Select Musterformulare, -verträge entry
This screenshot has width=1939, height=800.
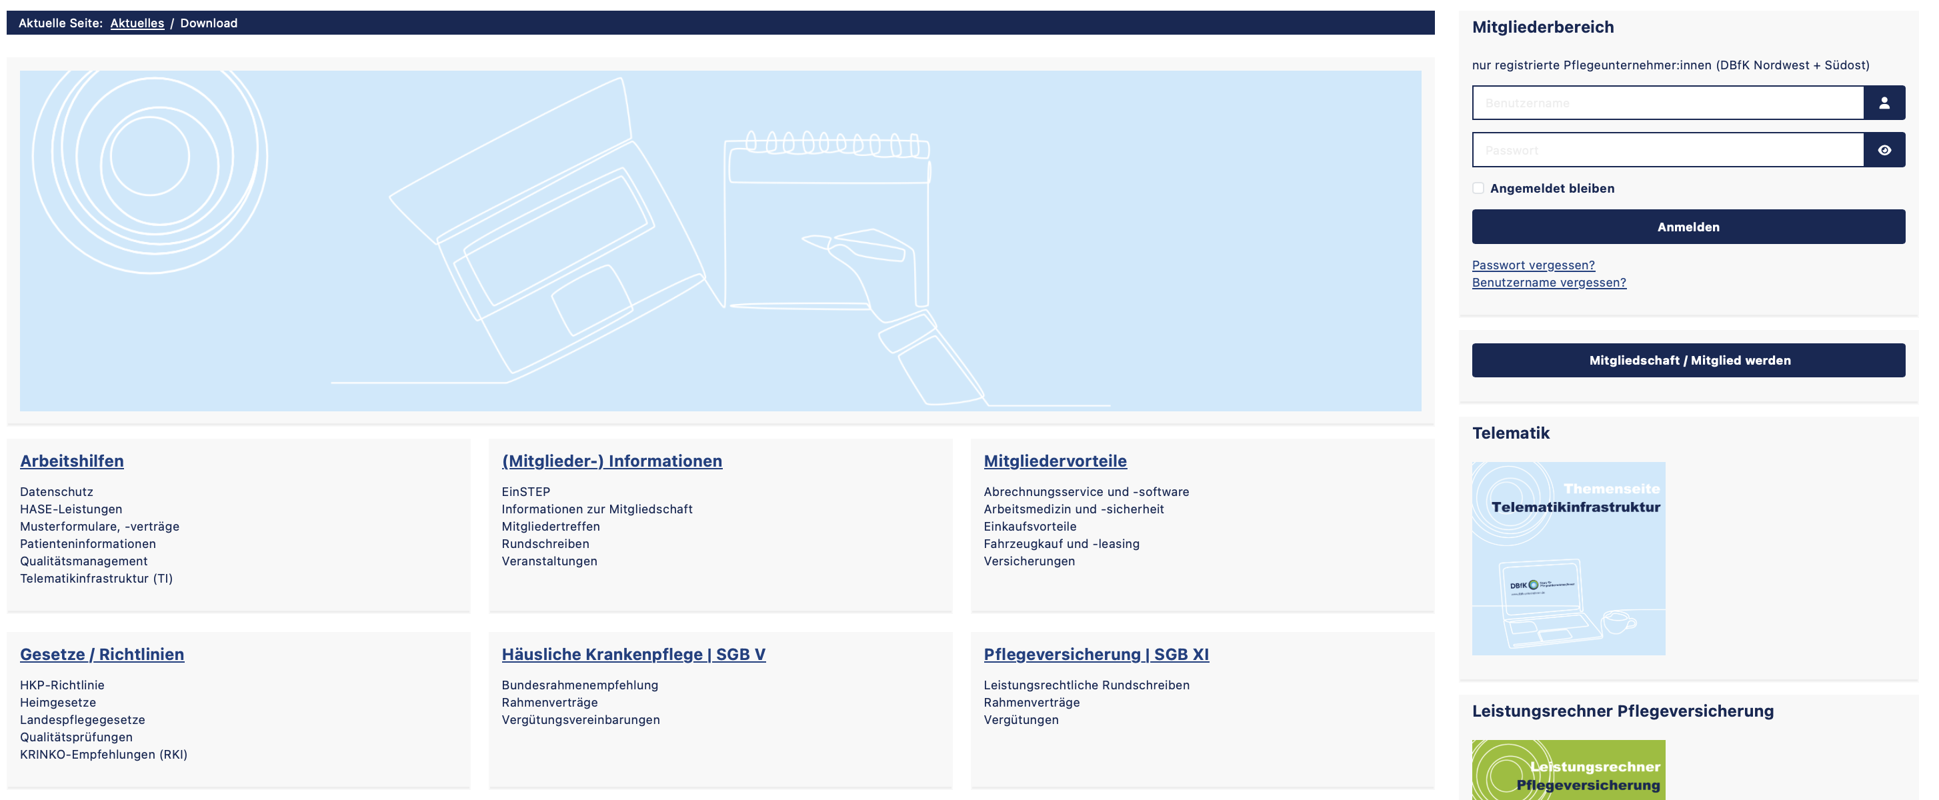tap(99, 526)
